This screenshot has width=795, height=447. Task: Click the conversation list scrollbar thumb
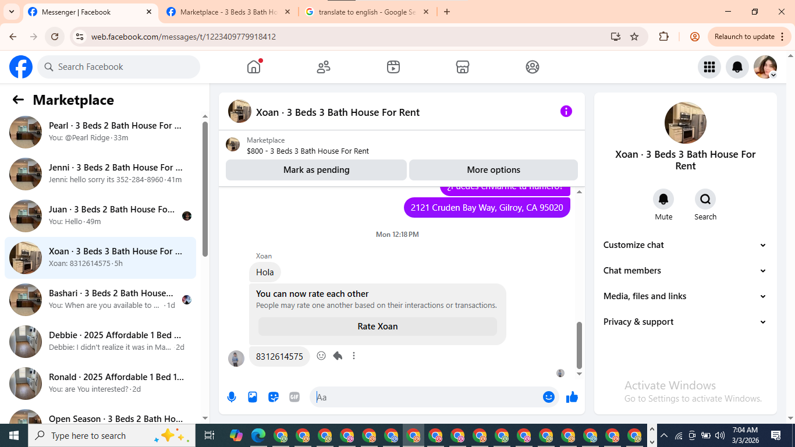pyautogui.click(x=205, y=189)
